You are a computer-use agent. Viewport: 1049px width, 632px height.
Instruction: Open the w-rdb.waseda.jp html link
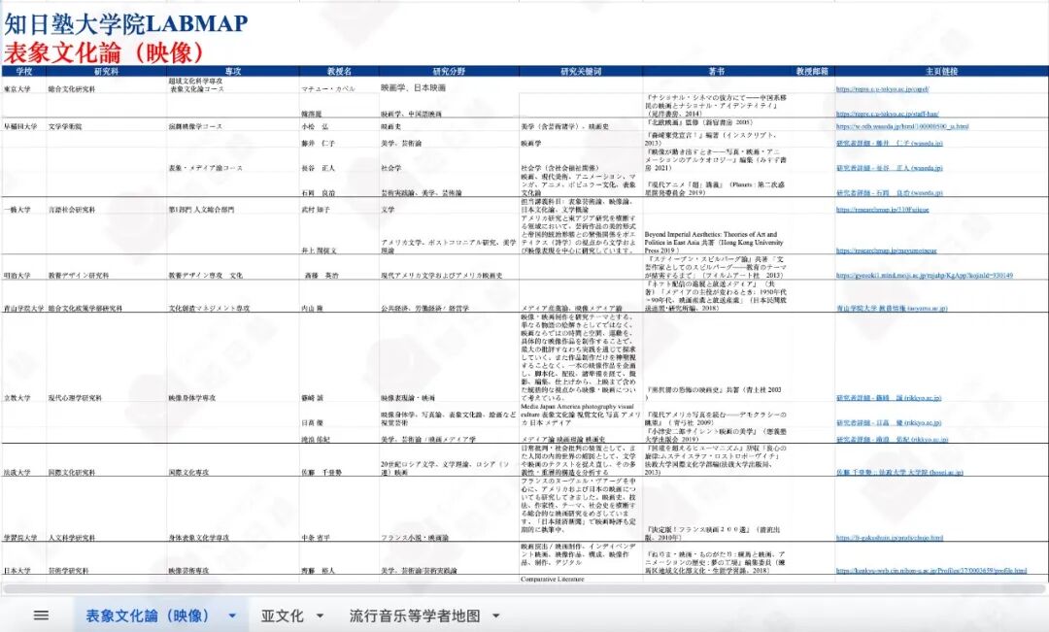click(x=901, y=126)
